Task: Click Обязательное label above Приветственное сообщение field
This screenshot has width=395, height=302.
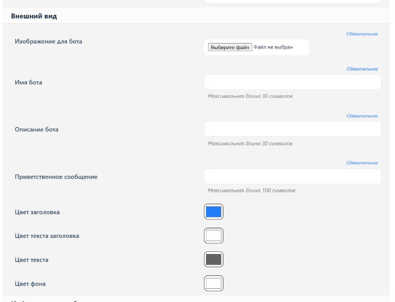Action: (x=362, y=163)
